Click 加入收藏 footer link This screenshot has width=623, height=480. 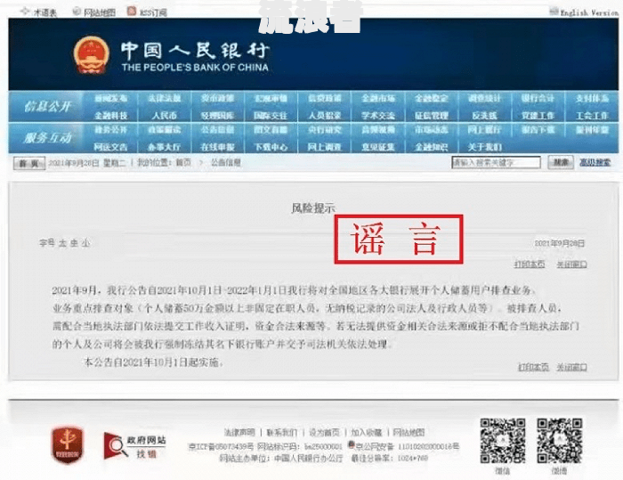[x=367, y=432]
